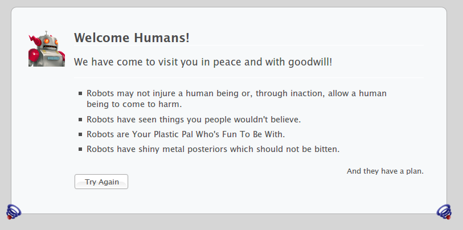Select the 'Robots may not injure a human' line

pos(236,98)
